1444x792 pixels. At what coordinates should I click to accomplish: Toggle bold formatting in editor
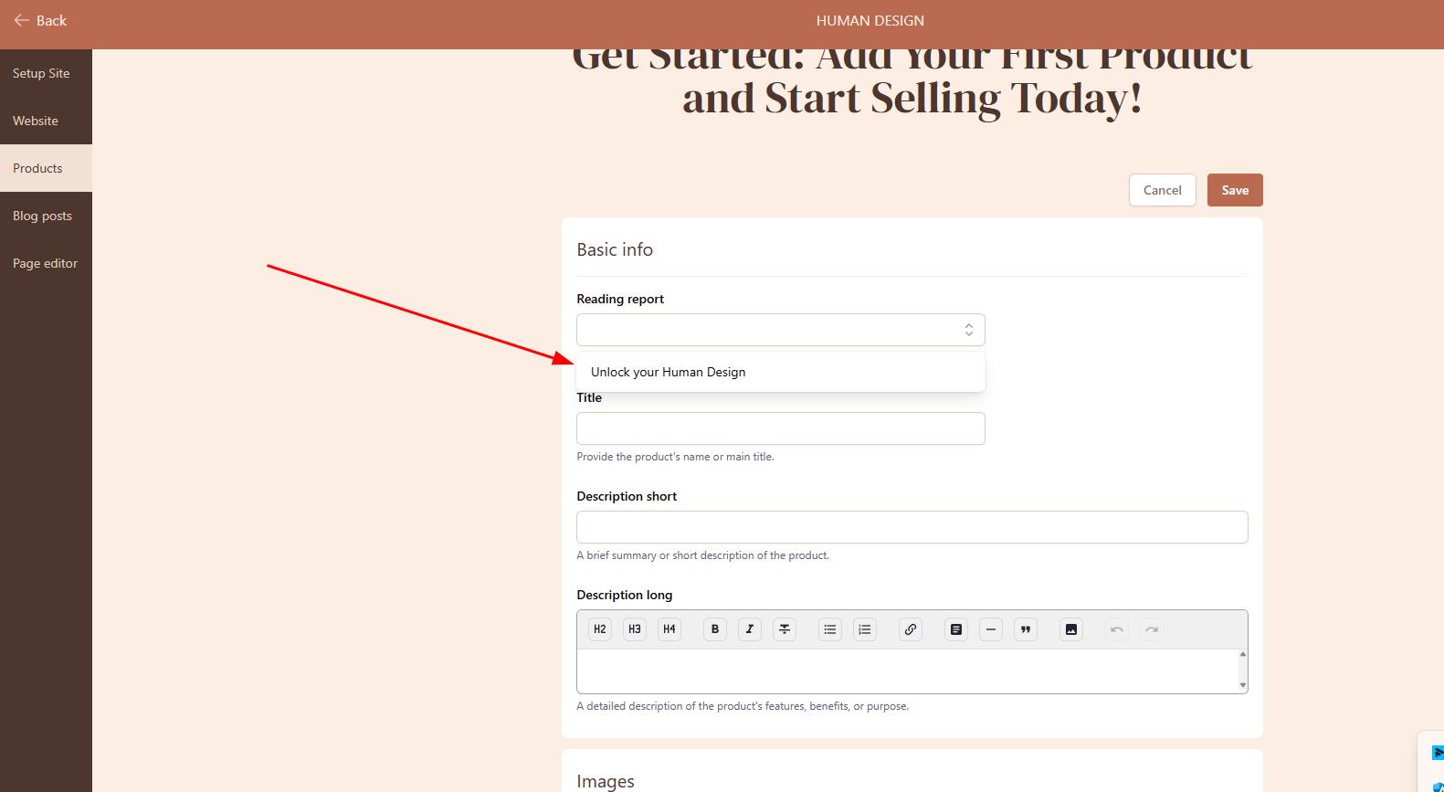pyautogui.click(x=715, y=629)
